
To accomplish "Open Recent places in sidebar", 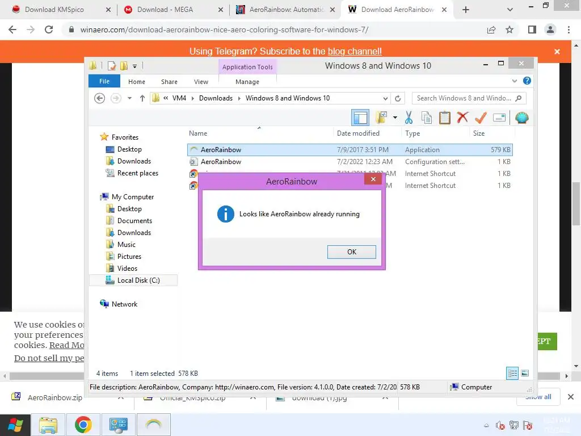I will pos(132,173).
